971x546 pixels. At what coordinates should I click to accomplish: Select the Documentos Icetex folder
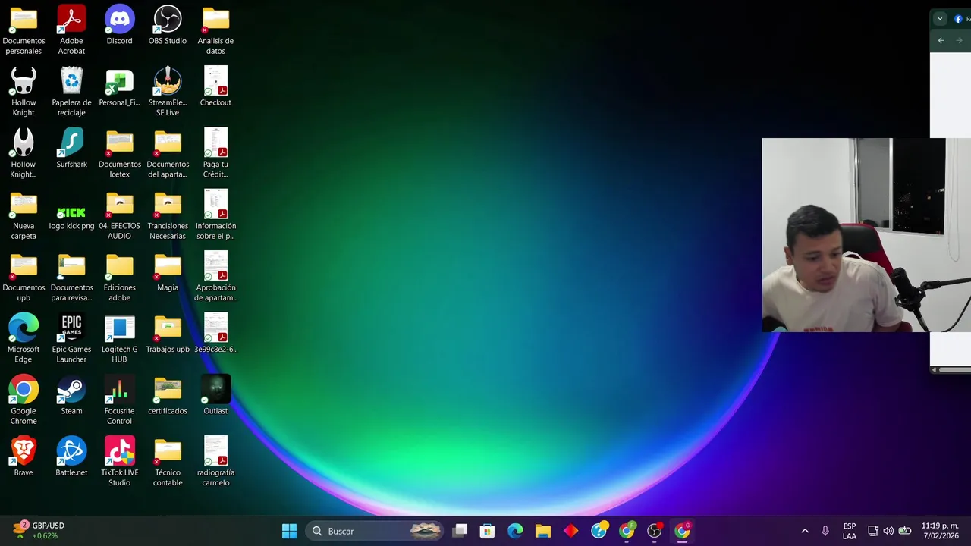point(119,152)
